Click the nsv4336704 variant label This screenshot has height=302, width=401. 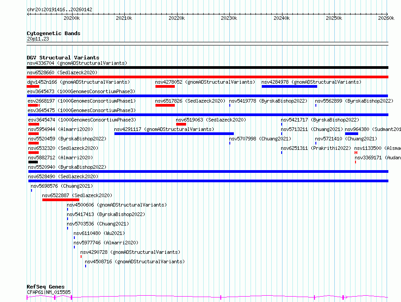pos(77,63)
